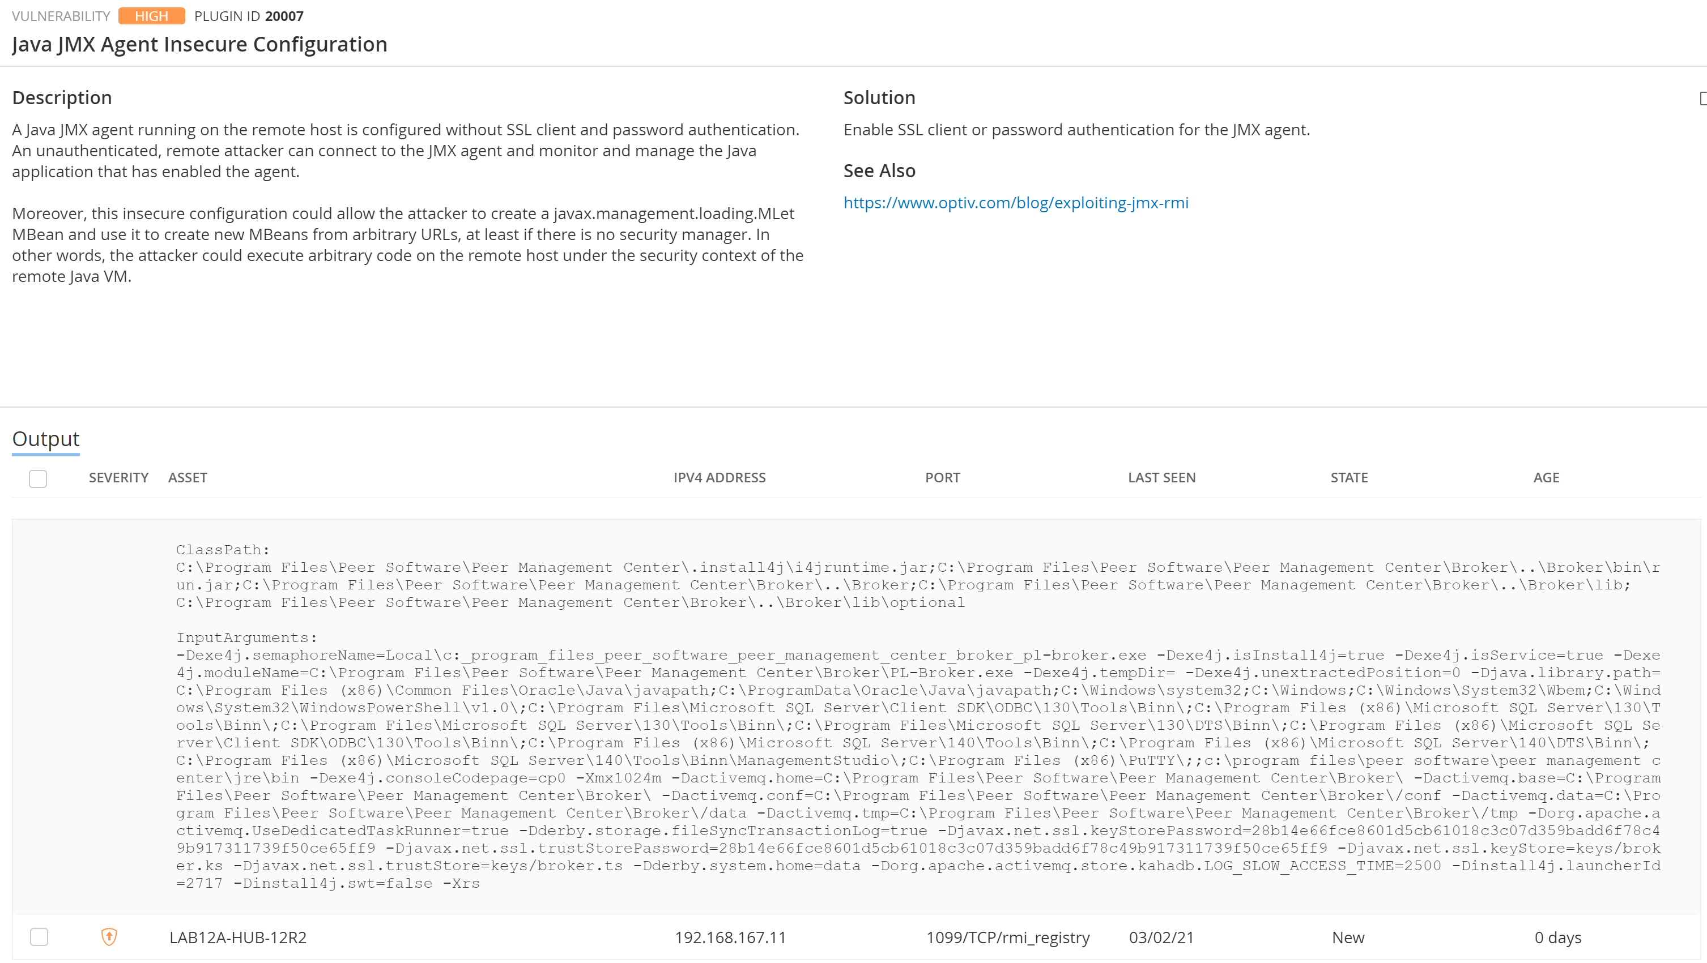Screen dimensions: 1707x963
Task: Click the STATE column header
Action: [x=1348, y=477]
